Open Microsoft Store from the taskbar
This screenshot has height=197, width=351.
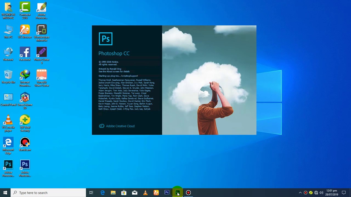click(x=124, y=193)
